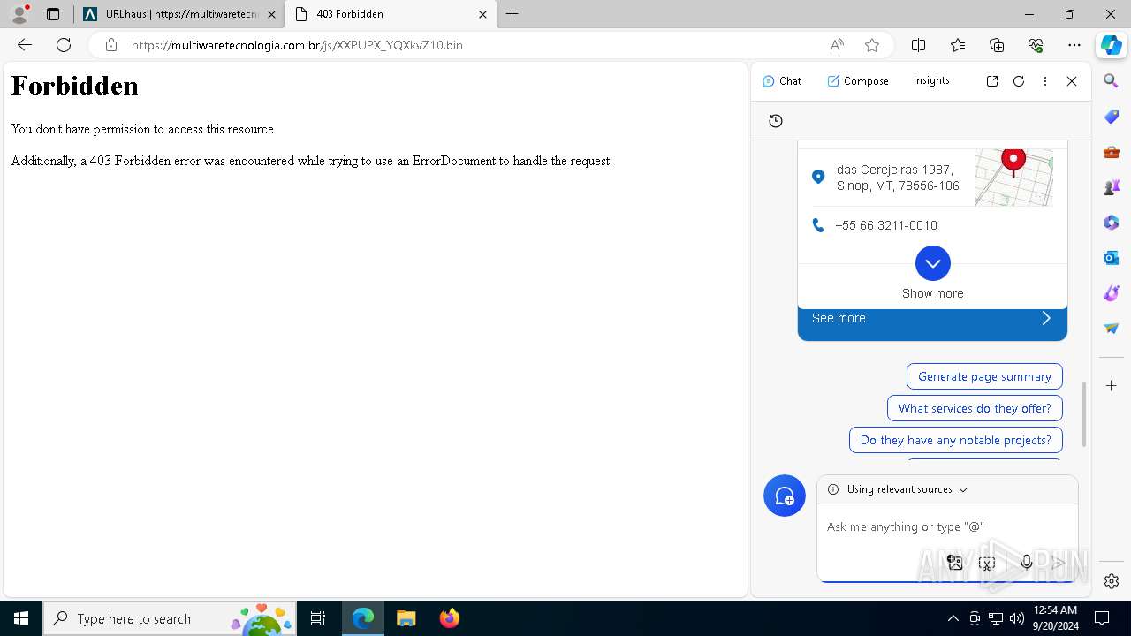Open Designer icon in sidebar
Screen dimensions: 1131x636
click(1112, 293)
